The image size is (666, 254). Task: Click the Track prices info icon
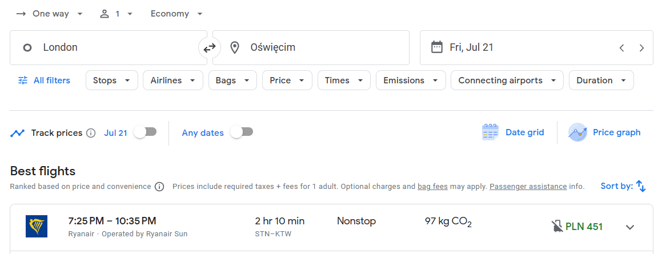tap(91, 133)
